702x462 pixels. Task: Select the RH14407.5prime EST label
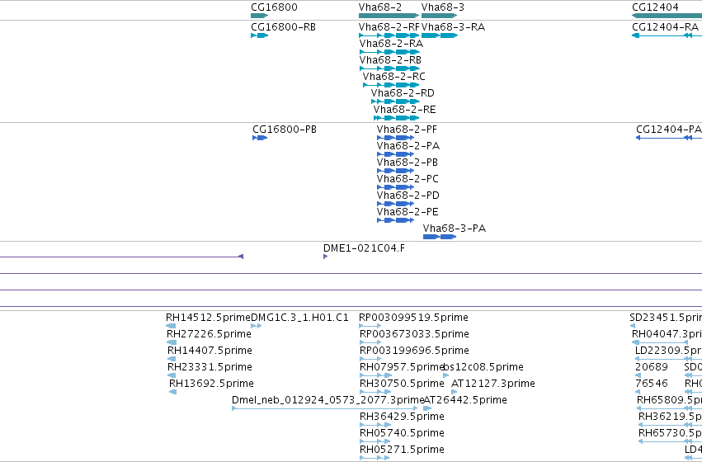coord(210,351)
